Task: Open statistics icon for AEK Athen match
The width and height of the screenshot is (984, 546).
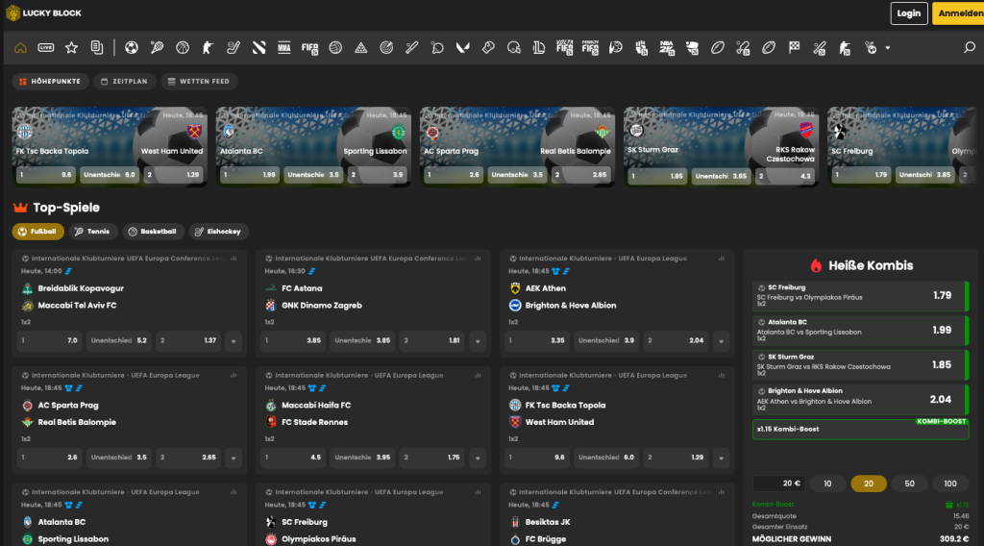Action: coord(722,259)
